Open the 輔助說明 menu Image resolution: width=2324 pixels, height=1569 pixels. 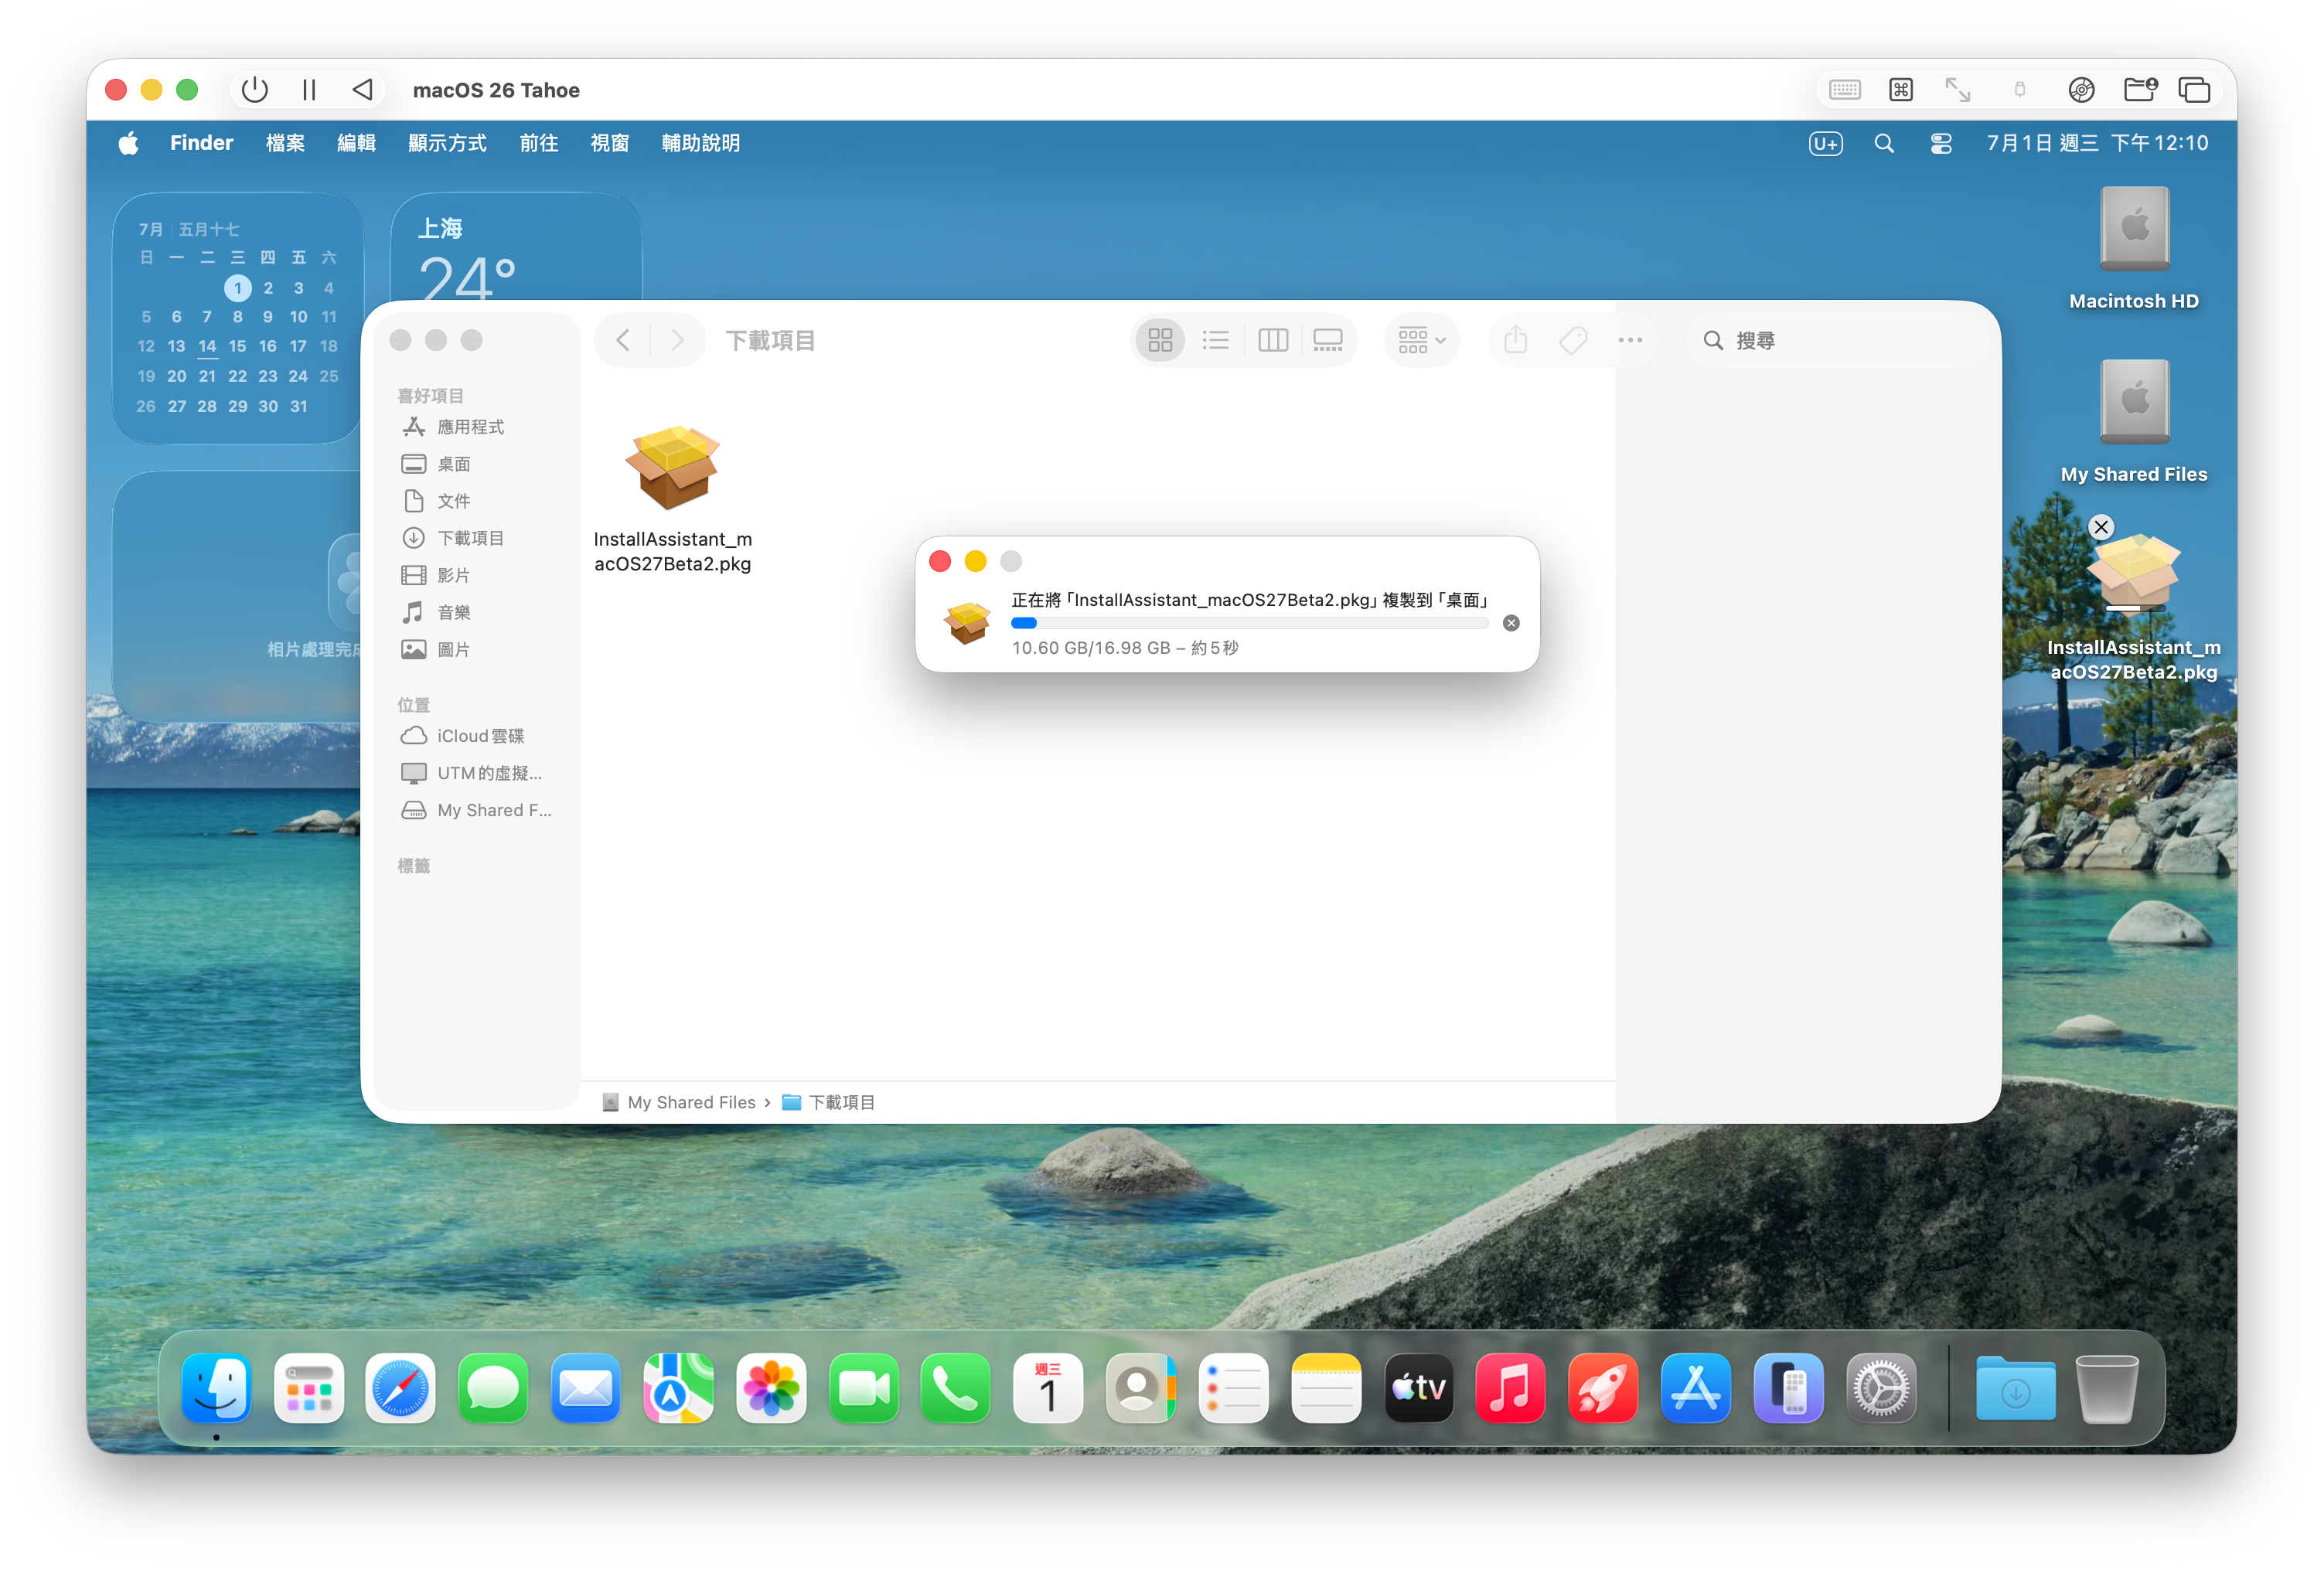[x=700, y=143]
